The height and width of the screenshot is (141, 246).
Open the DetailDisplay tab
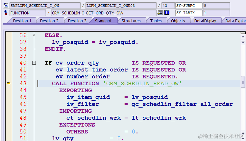(205, 21)
